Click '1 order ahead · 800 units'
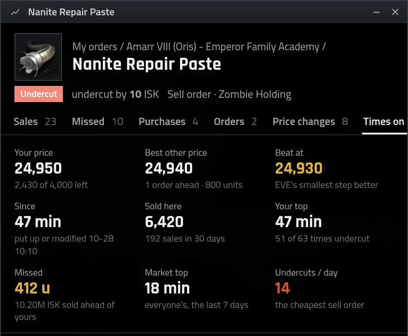408x336 pixels. tap(194, 185)
